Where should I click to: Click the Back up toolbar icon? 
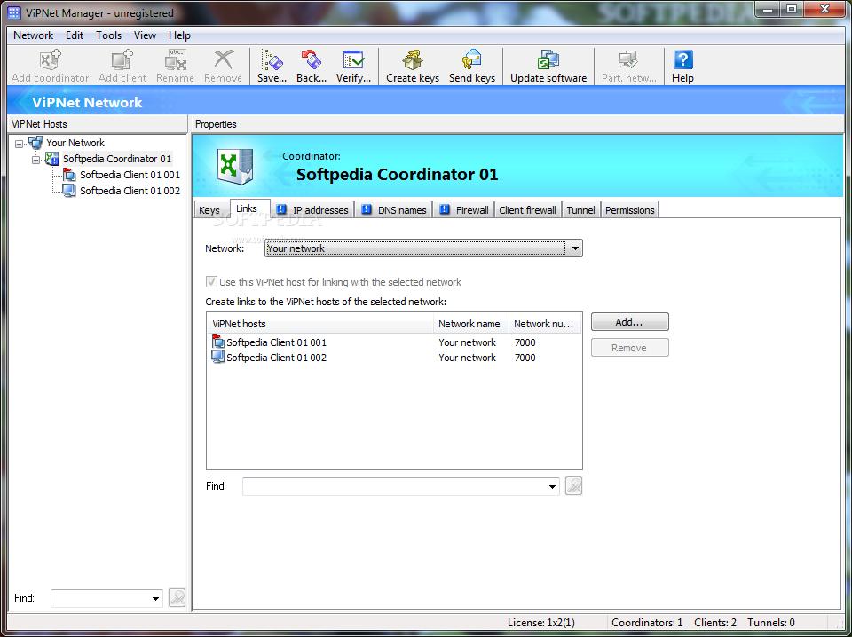(x=312, y=60)
